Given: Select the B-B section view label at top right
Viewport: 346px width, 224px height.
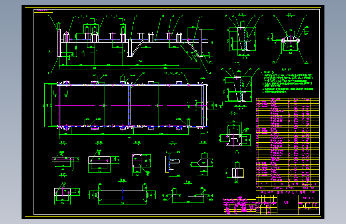Looking at the screenshot, I should click(290, 14).
